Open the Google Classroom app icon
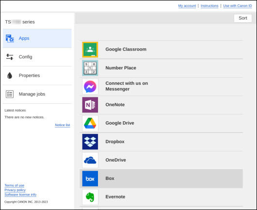Screen dimensions: 257x210 click(x=90, y=49)
